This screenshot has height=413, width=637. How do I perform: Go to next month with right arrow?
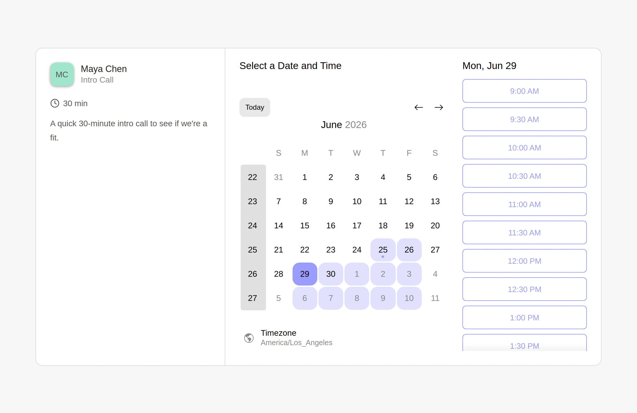(439, 107)
